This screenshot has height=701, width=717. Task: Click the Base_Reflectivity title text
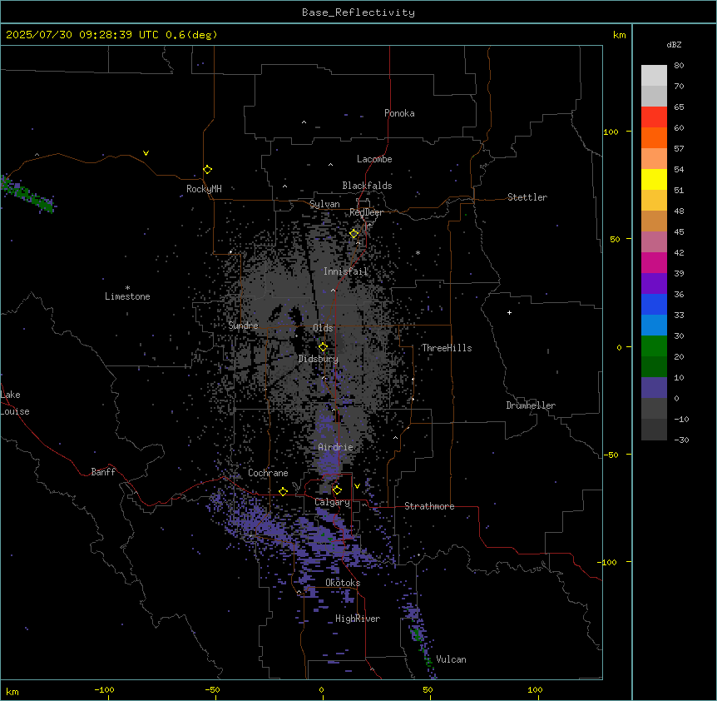[358, 12]
